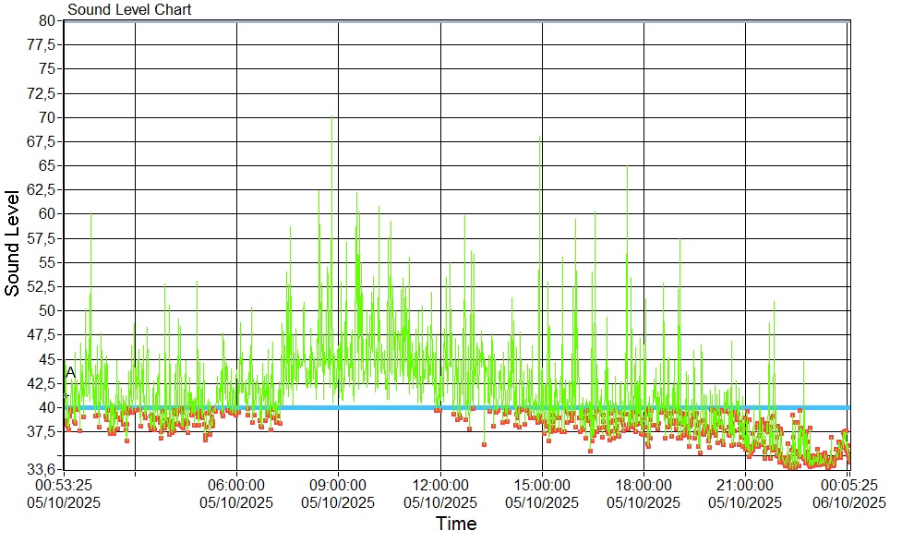The width and height of the screenshot is (914, 543).
Task: Click the "Time" horizontal axis label
Action: tap(456, 525)
